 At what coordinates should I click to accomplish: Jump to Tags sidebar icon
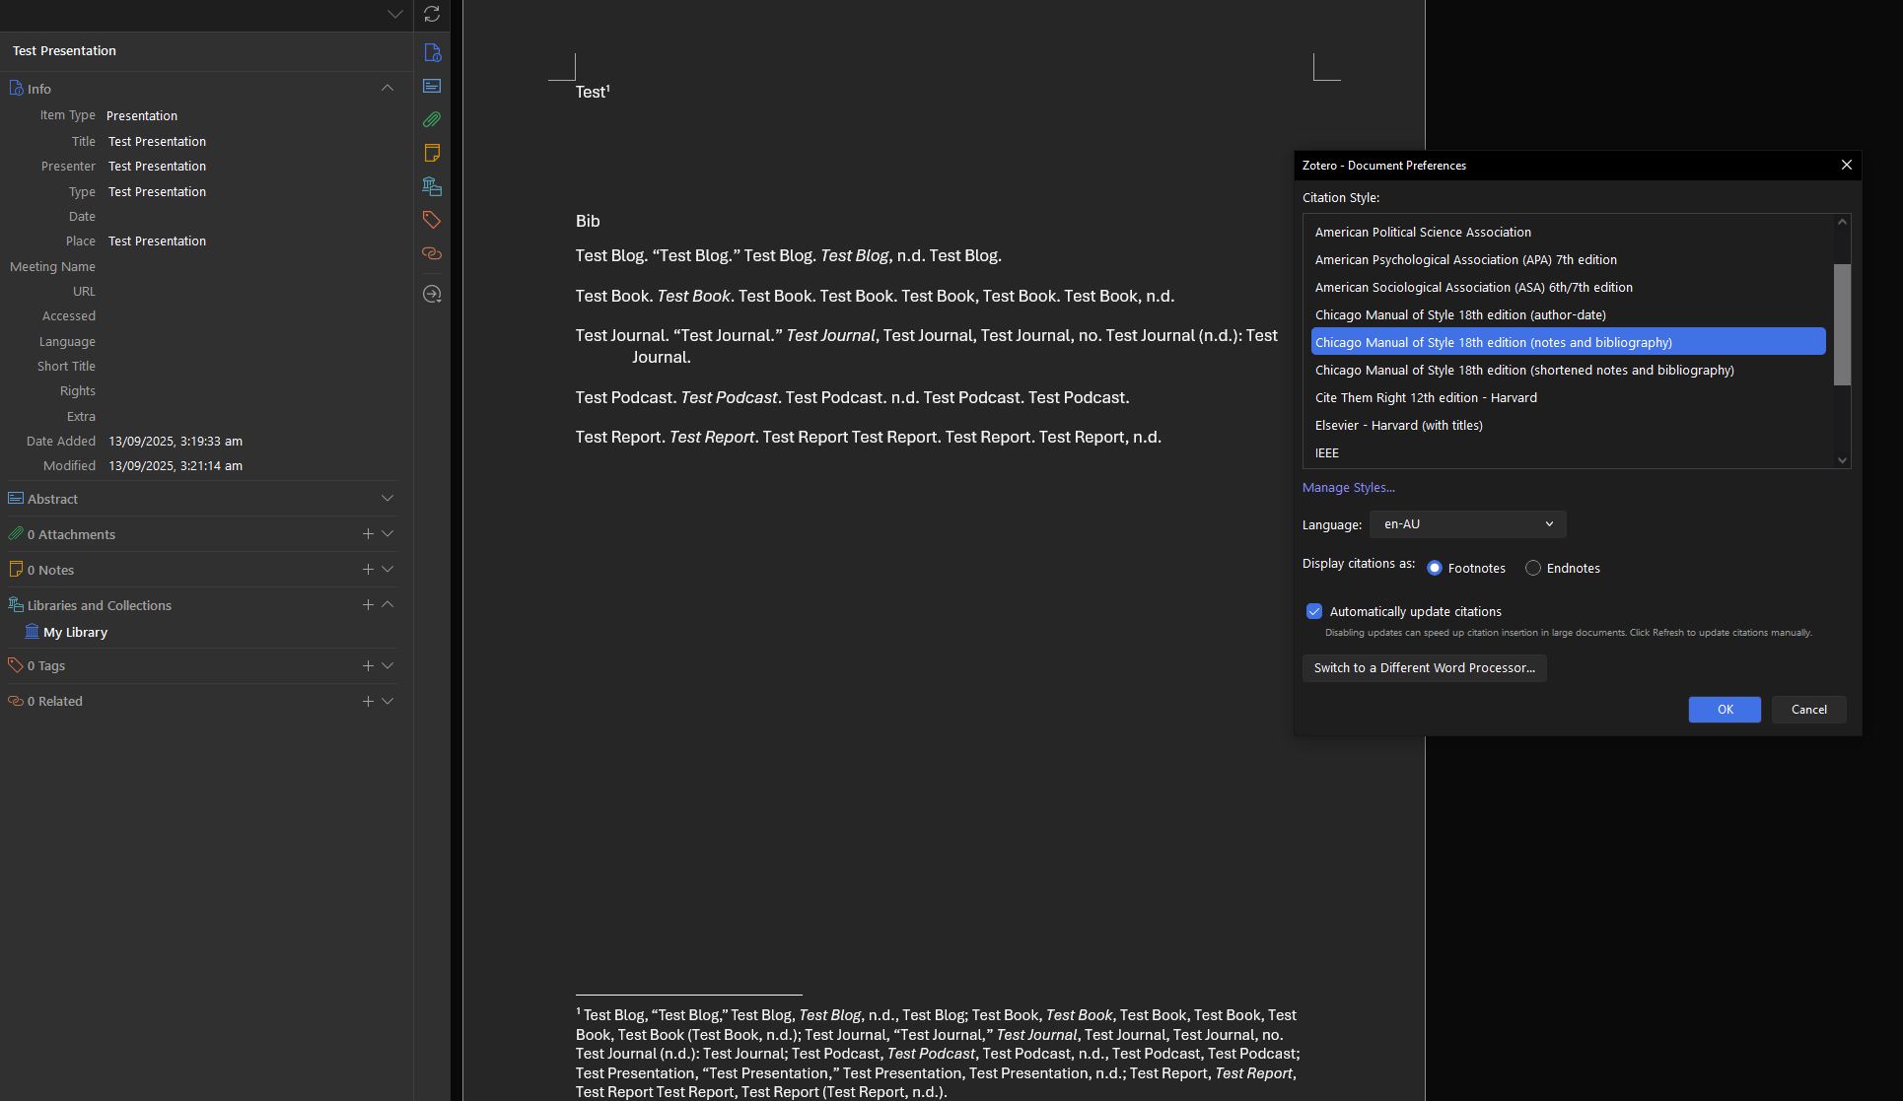point(432,220)
